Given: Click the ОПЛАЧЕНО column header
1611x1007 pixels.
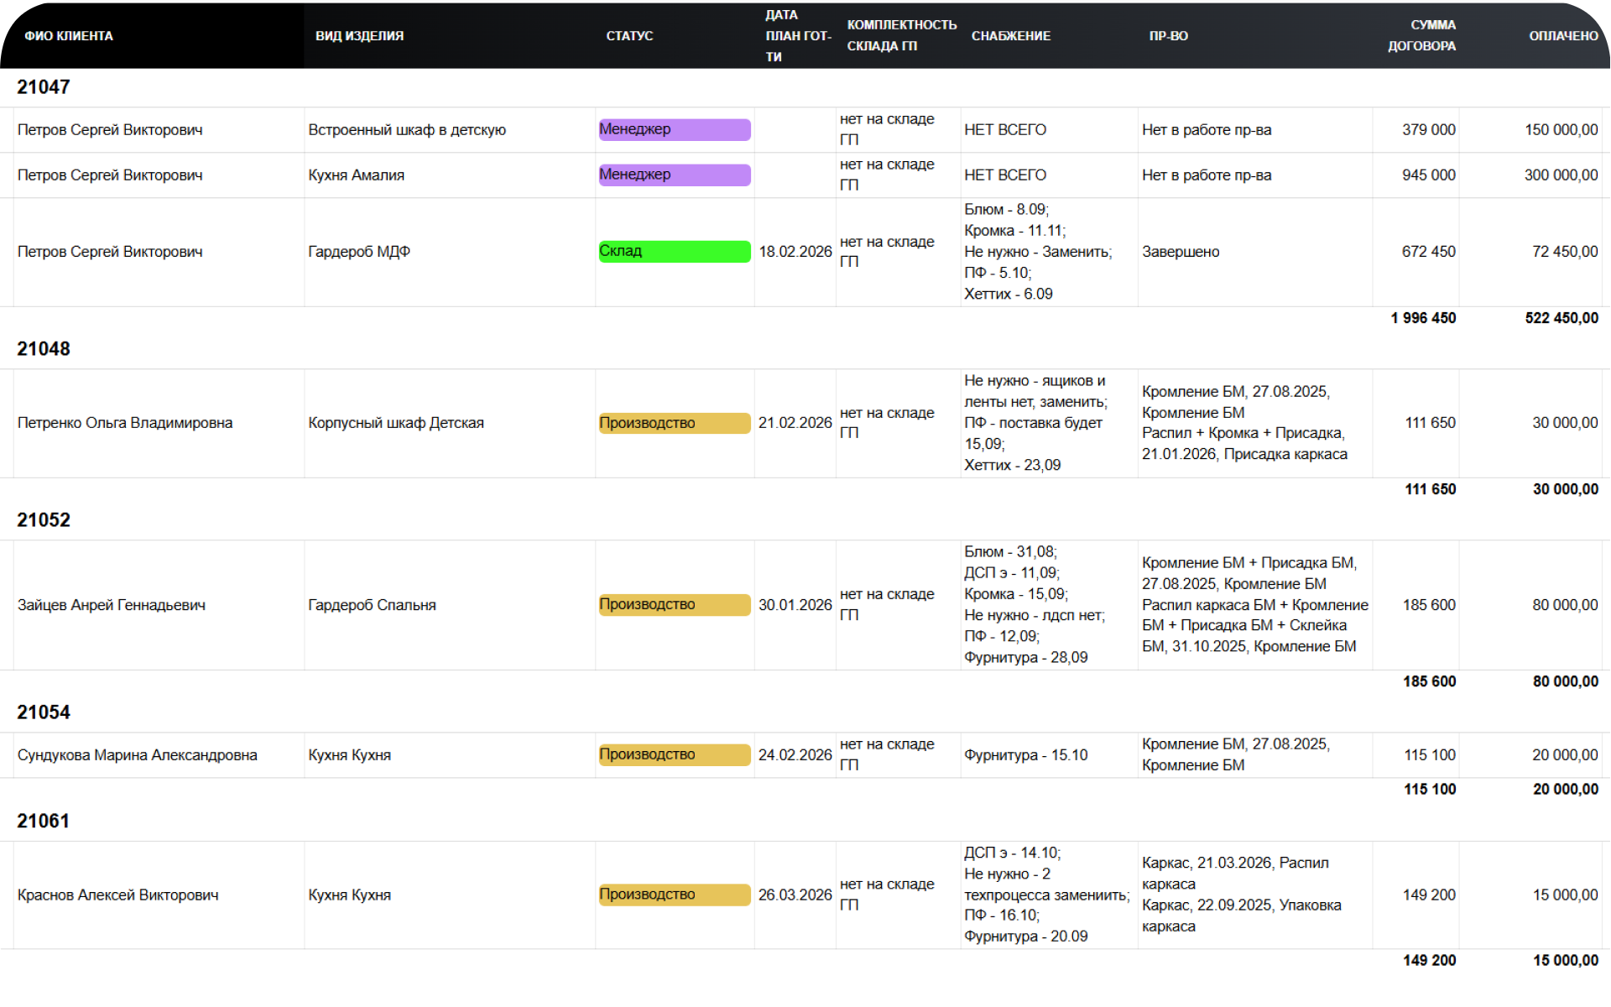Looking at the screenshot, I should pos(1562,36).
